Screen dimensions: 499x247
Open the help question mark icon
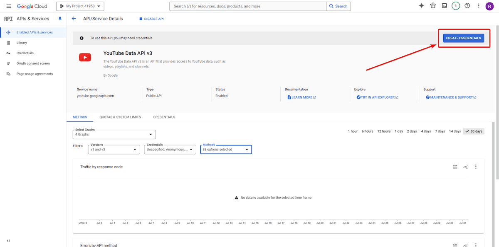(467, 6)
